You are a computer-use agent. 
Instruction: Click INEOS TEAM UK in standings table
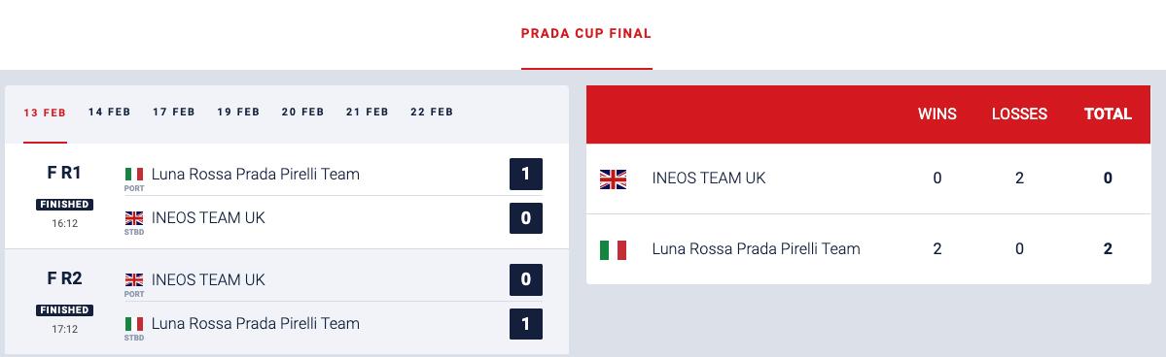coord(709,178)
